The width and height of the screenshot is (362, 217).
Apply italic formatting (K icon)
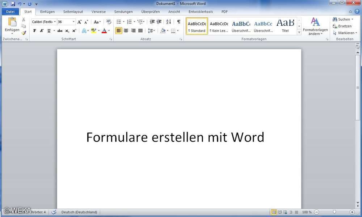point(41,30)
